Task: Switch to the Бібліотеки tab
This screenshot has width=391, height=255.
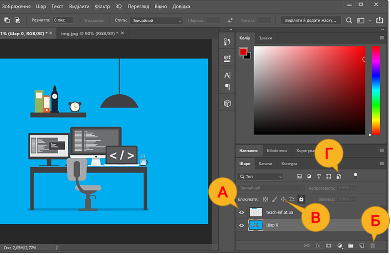Action: click(x=277, y=151)
